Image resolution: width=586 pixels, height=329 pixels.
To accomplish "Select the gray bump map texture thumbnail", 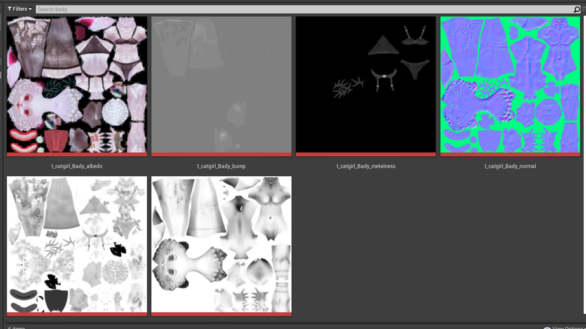I will 221,84.
